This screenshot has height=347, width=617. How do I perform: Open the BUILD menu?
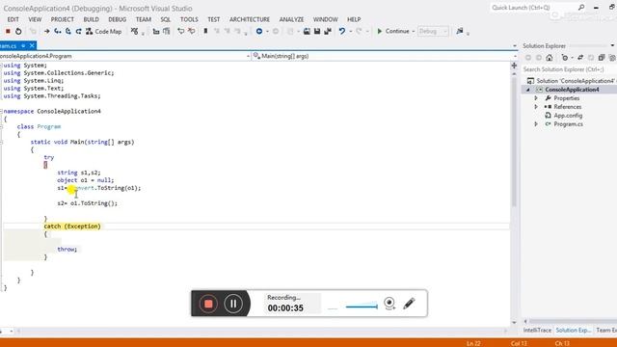[91, 19]
